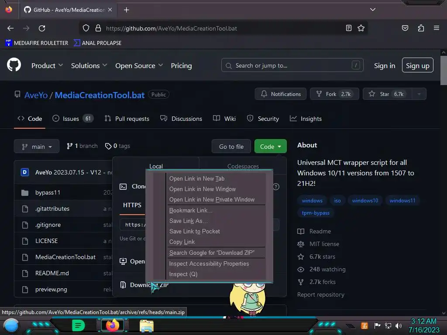Click the Pricing link
This screenshot has width=447, height=335.
pos(181,66)
